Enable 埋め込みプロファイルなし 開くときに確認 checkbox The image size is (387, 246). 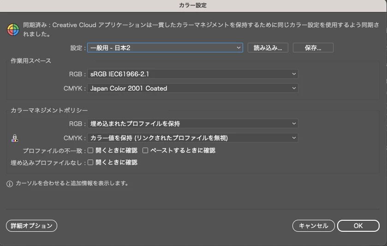[90, 162]
